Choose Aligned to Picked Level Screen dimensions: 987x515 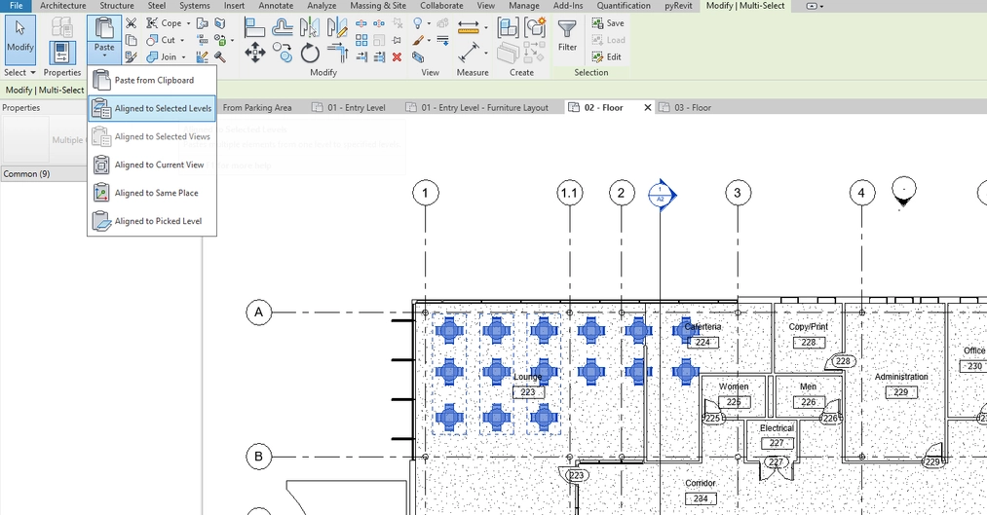pyautogui.click(x=152, y=221)
